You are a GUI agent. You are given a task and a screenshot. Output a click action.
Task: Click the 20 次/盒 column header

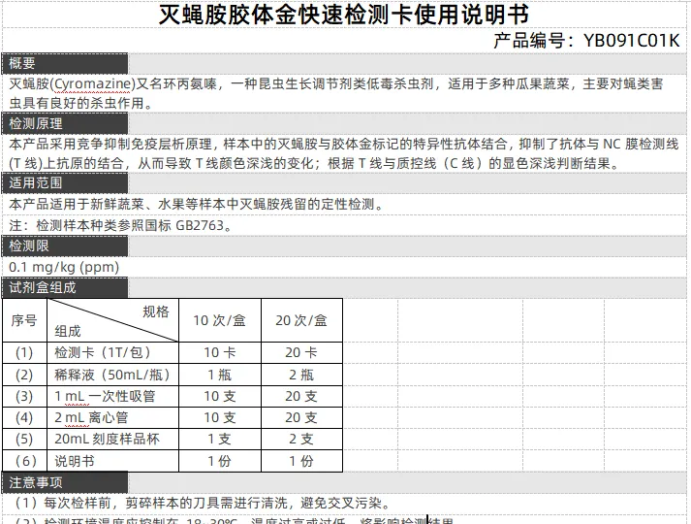click(x=301, y=320)
